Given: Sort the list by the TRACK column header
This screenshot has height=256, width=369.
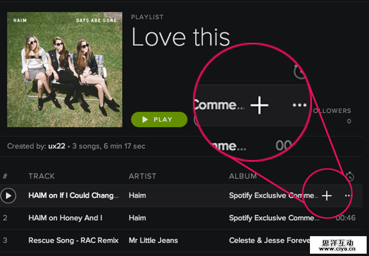Looking at the screenshot, I should tap(42, 176).
